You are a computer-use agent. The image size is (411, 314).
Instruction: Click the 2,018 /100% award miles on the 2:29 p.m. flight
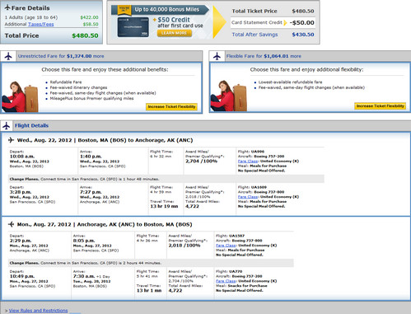point(184,246)
